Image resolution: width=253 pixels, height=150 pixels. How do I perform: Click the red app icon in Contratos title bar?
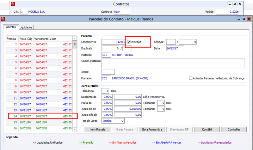click(x=13, y=4)
